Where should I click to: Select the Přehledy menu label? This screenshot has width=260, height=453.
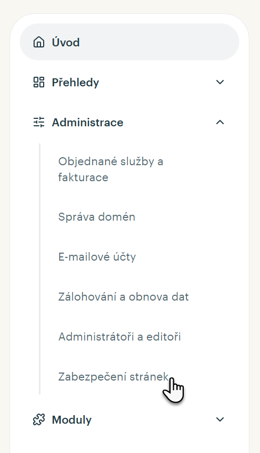[76, 83]
